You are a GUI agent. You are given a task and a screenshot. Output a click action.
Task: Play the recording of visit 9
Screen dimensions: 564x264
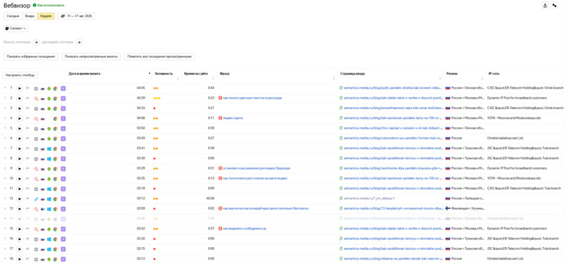(x=20, y=168)
